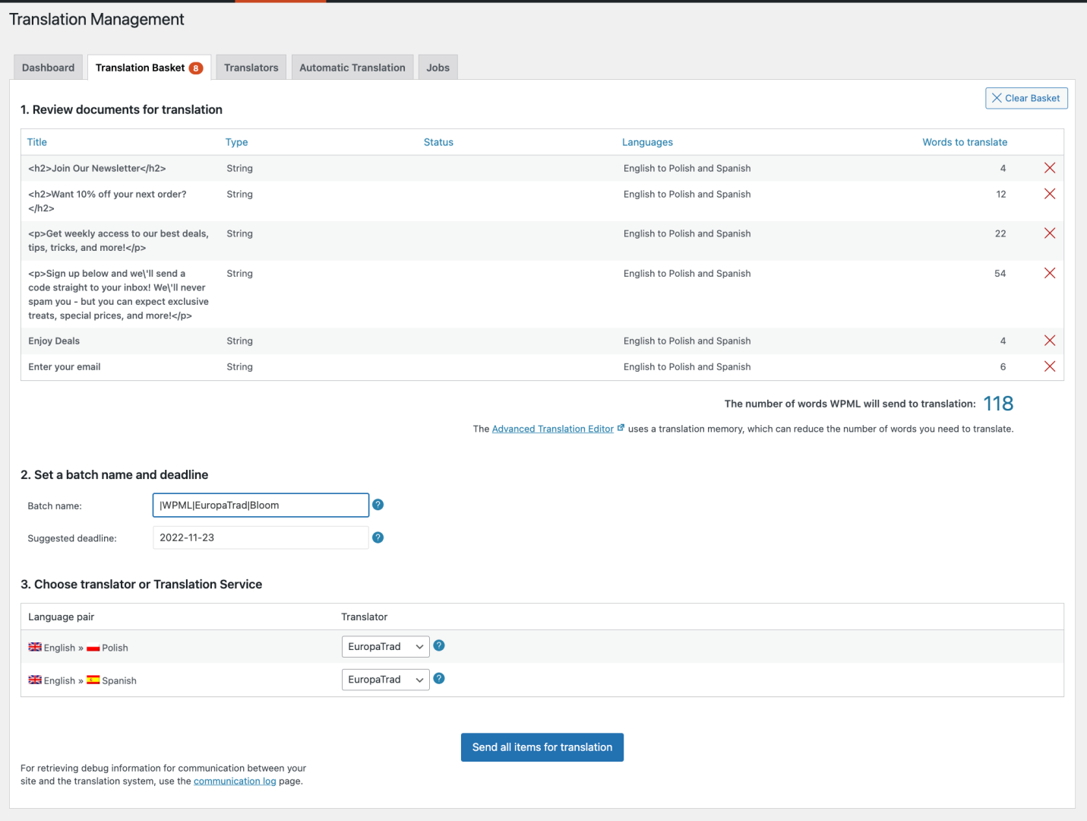The width and height of the screenshot is (1087, 821).
Task: Click word count 54 in the table
Action: [1000, 274]
